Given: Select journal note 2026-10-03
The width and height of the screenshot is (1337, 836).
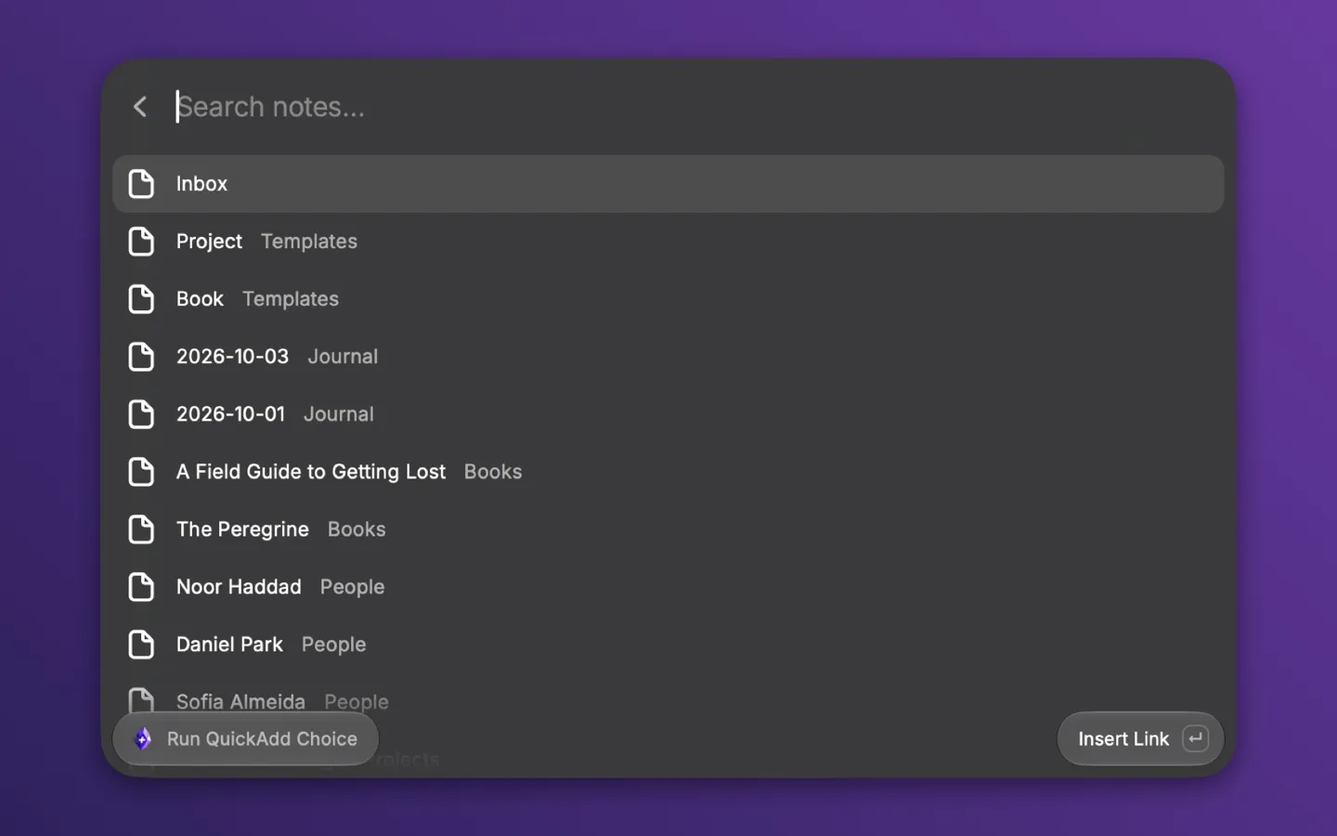Looking at the screenshot, I should (668, 357).
